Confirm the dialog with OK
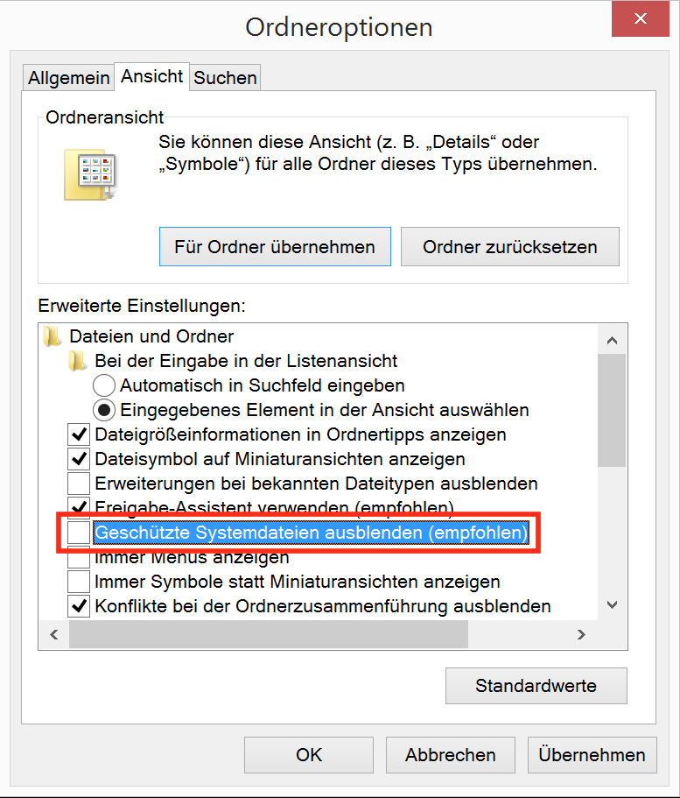680x798 pixels. 309,755
